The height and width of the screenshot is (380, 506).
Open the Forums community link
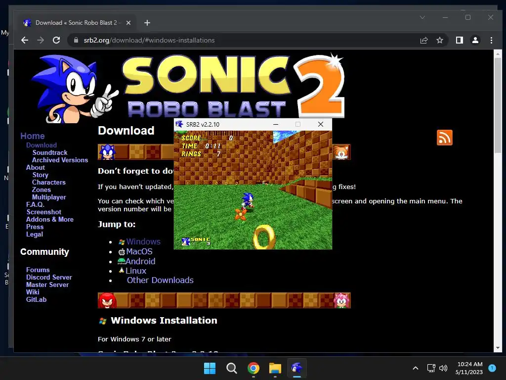pos(38,270)
